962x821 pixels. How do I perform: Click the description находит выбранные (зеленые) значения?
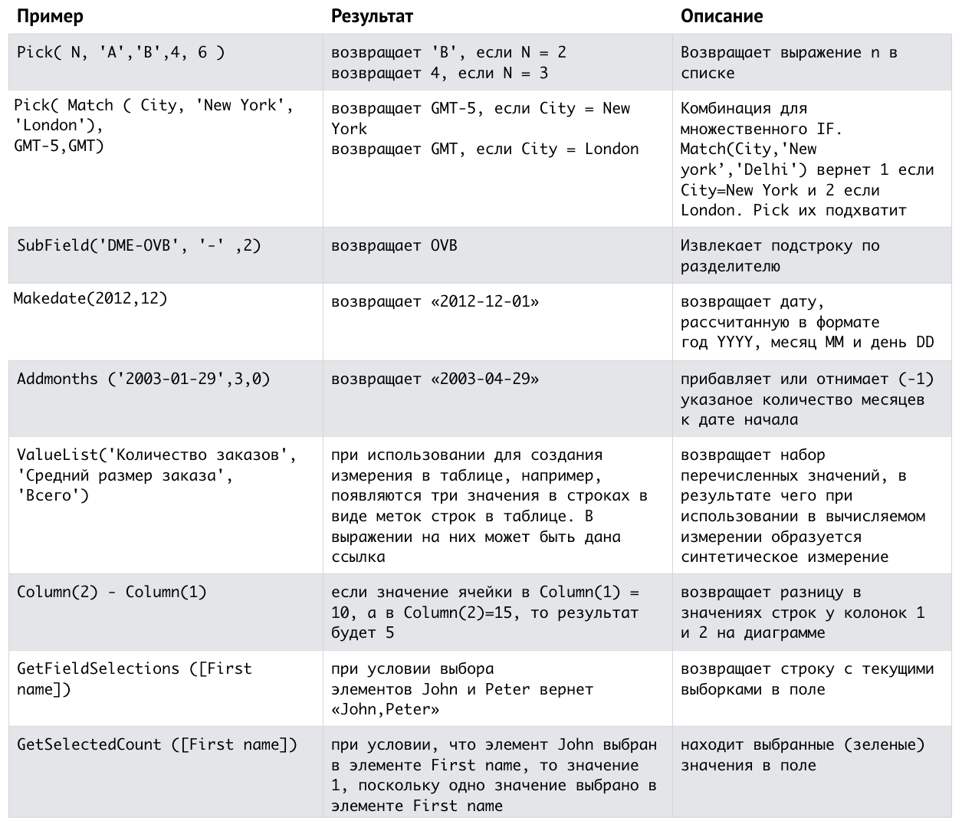pyautogui.click(x=803, y=754)
